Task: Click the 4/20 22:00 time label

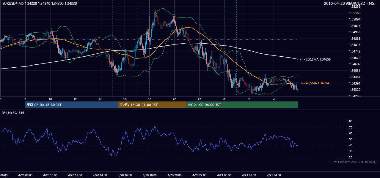Action: click(199, 175)
